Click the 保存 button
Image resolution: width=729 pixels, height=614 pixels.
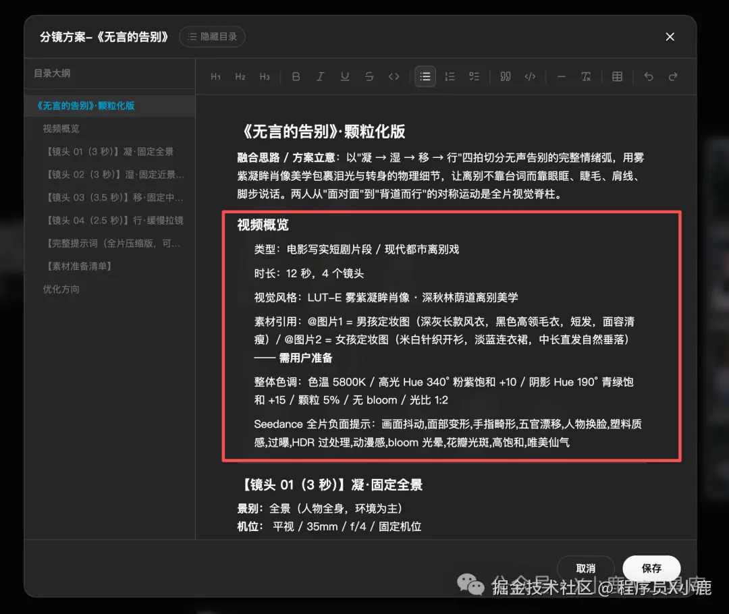click(x=651, y=568)
